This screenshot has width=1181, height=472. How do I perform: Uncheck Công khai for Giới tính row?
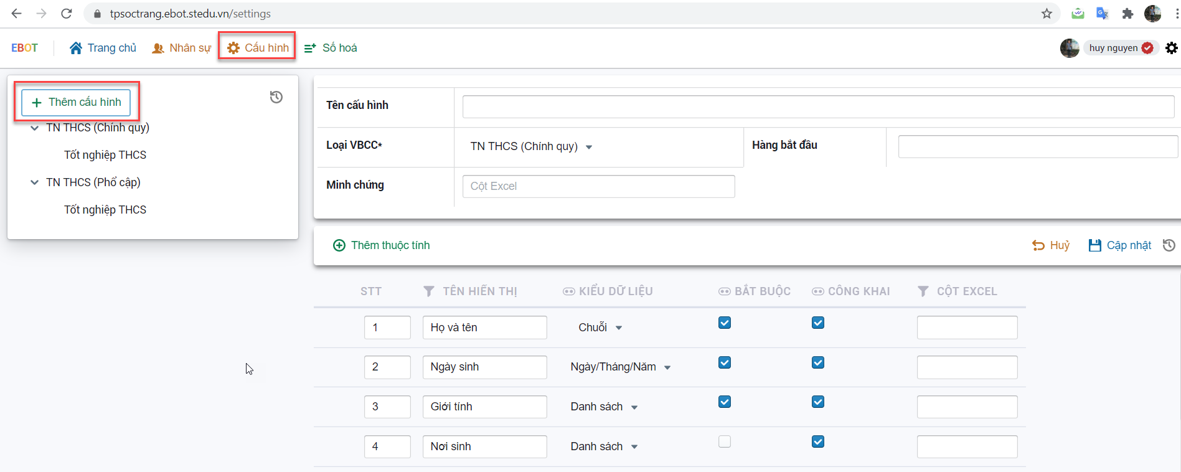coord(817,402)
